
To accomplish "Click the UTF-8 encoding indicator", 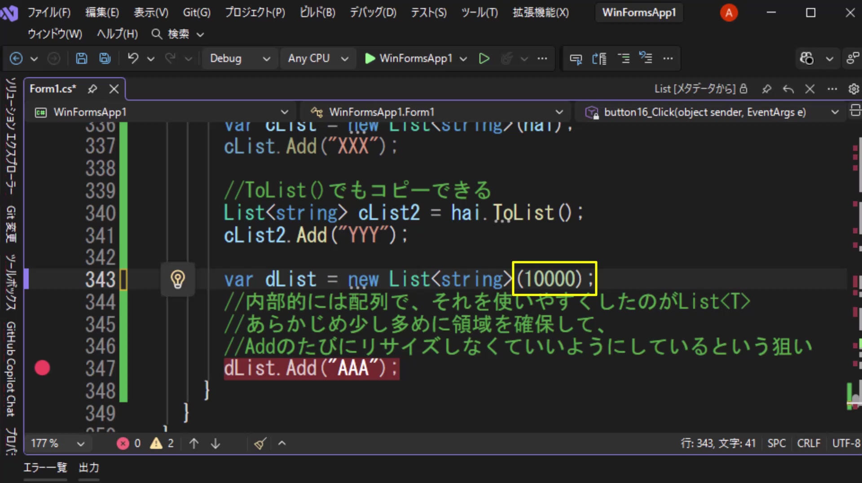I will coord(846,443).
